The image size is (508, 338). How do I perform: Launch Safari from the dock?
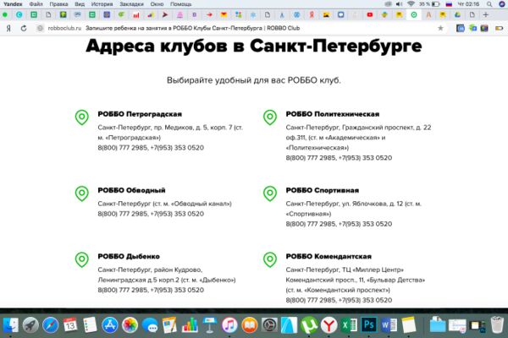point(51,324)
